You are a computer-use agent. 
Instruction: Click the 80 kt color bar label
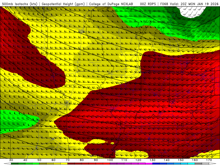pos(82,160)
